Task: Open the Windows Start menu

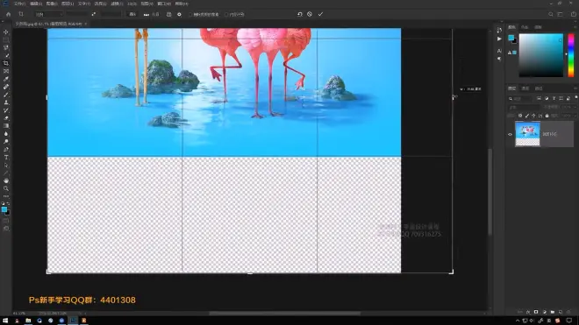Action: (5, 321)
